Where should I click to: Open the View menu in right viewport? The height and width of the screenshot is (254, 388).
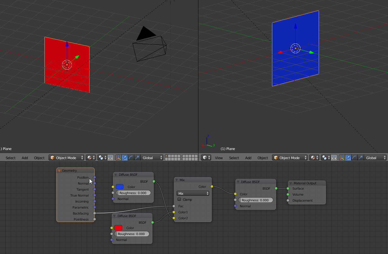[218, 158]
